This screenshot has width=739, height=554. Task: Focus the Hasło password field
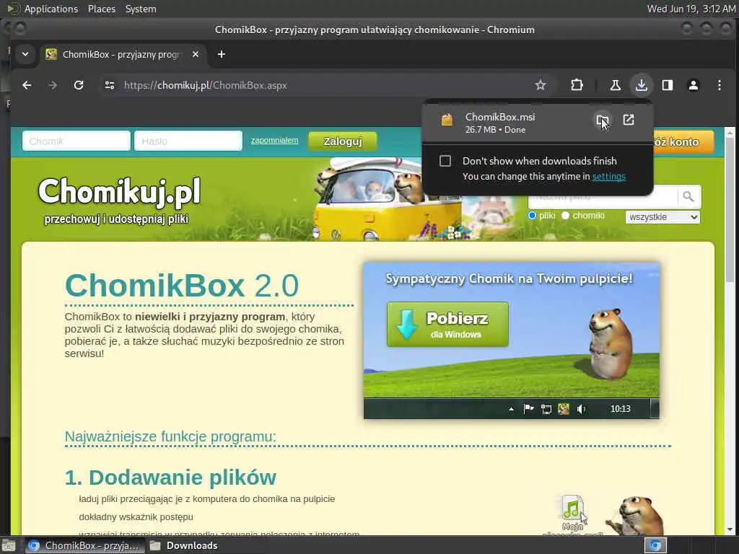(188, 141)
